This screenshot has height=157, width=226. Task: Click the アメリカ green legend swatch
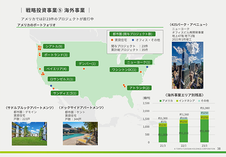click(161, 101)
